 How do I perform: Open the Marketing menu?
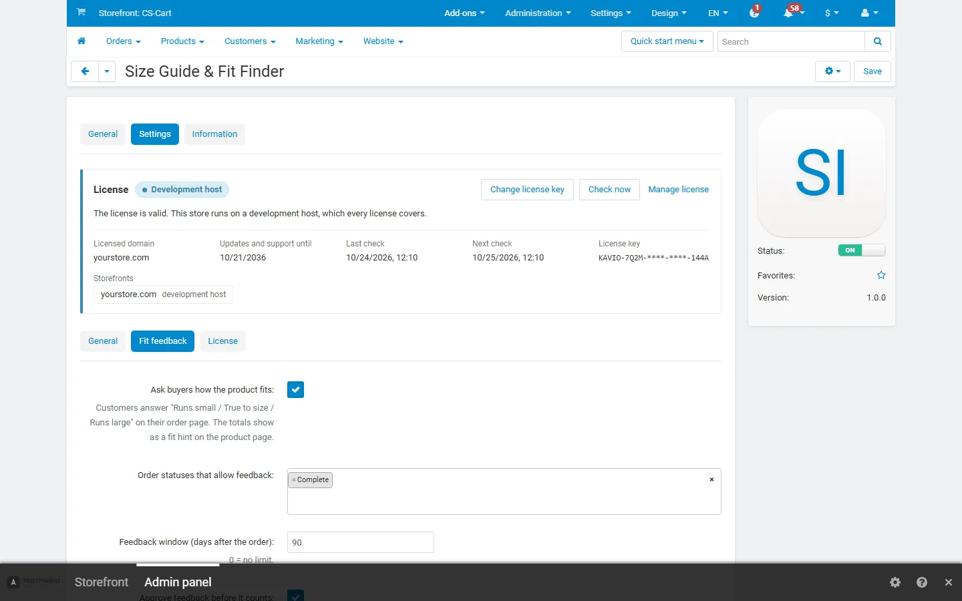pyautogui.click(x=319, y=41)
